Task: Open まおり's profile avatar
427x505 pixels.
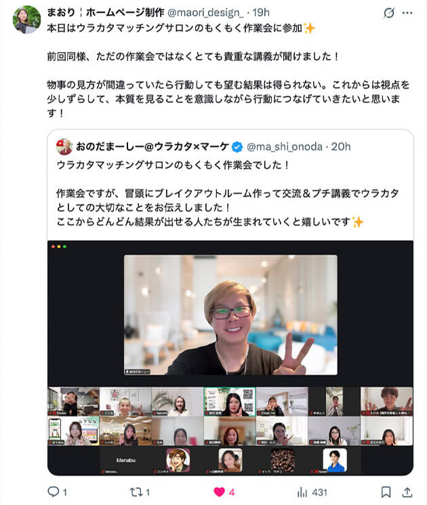Action: point(26,20)
